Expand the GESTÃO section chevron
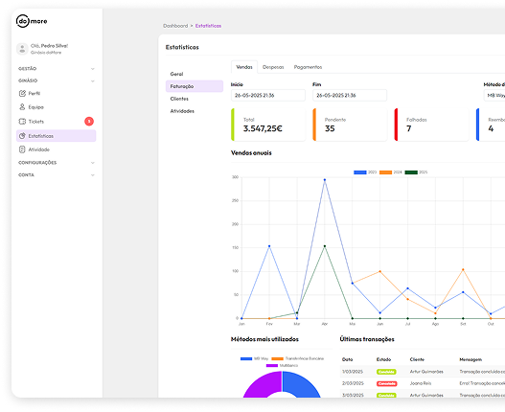The width and height of the screenshot is (505, 412). (93, 69)
